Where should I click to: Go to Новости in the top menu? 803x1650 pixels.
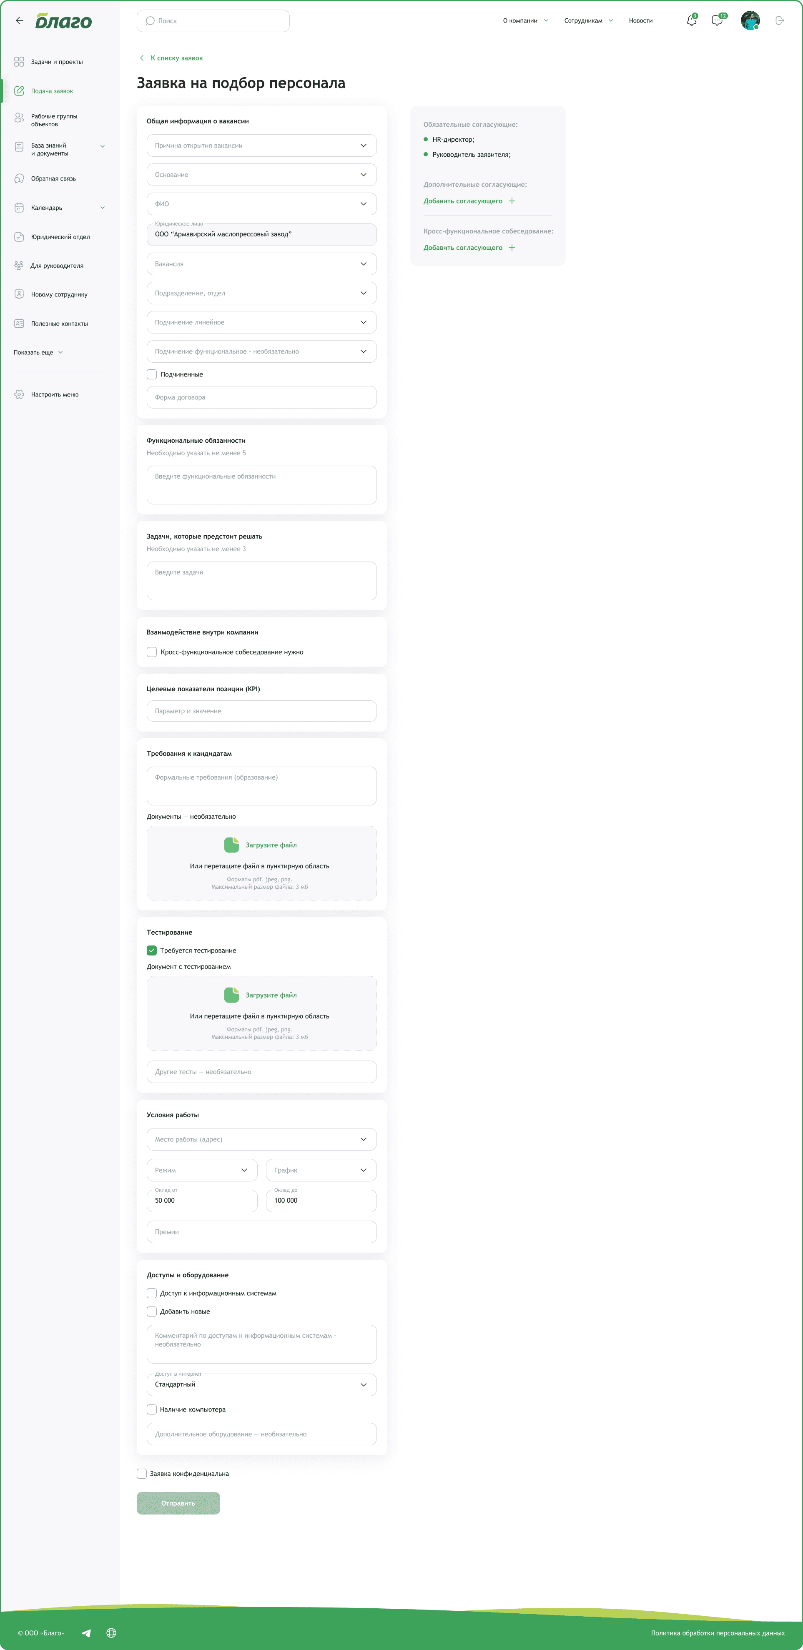(x=640, y=20)
